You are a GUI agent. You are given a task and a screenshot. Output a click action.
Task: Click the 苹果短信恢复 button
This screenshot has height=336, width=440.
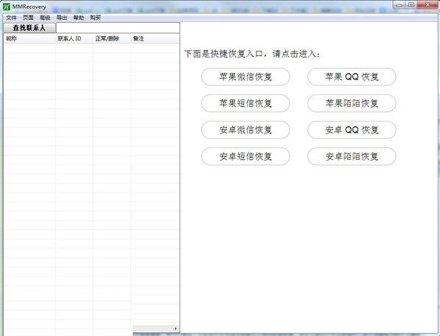(245, 103)
